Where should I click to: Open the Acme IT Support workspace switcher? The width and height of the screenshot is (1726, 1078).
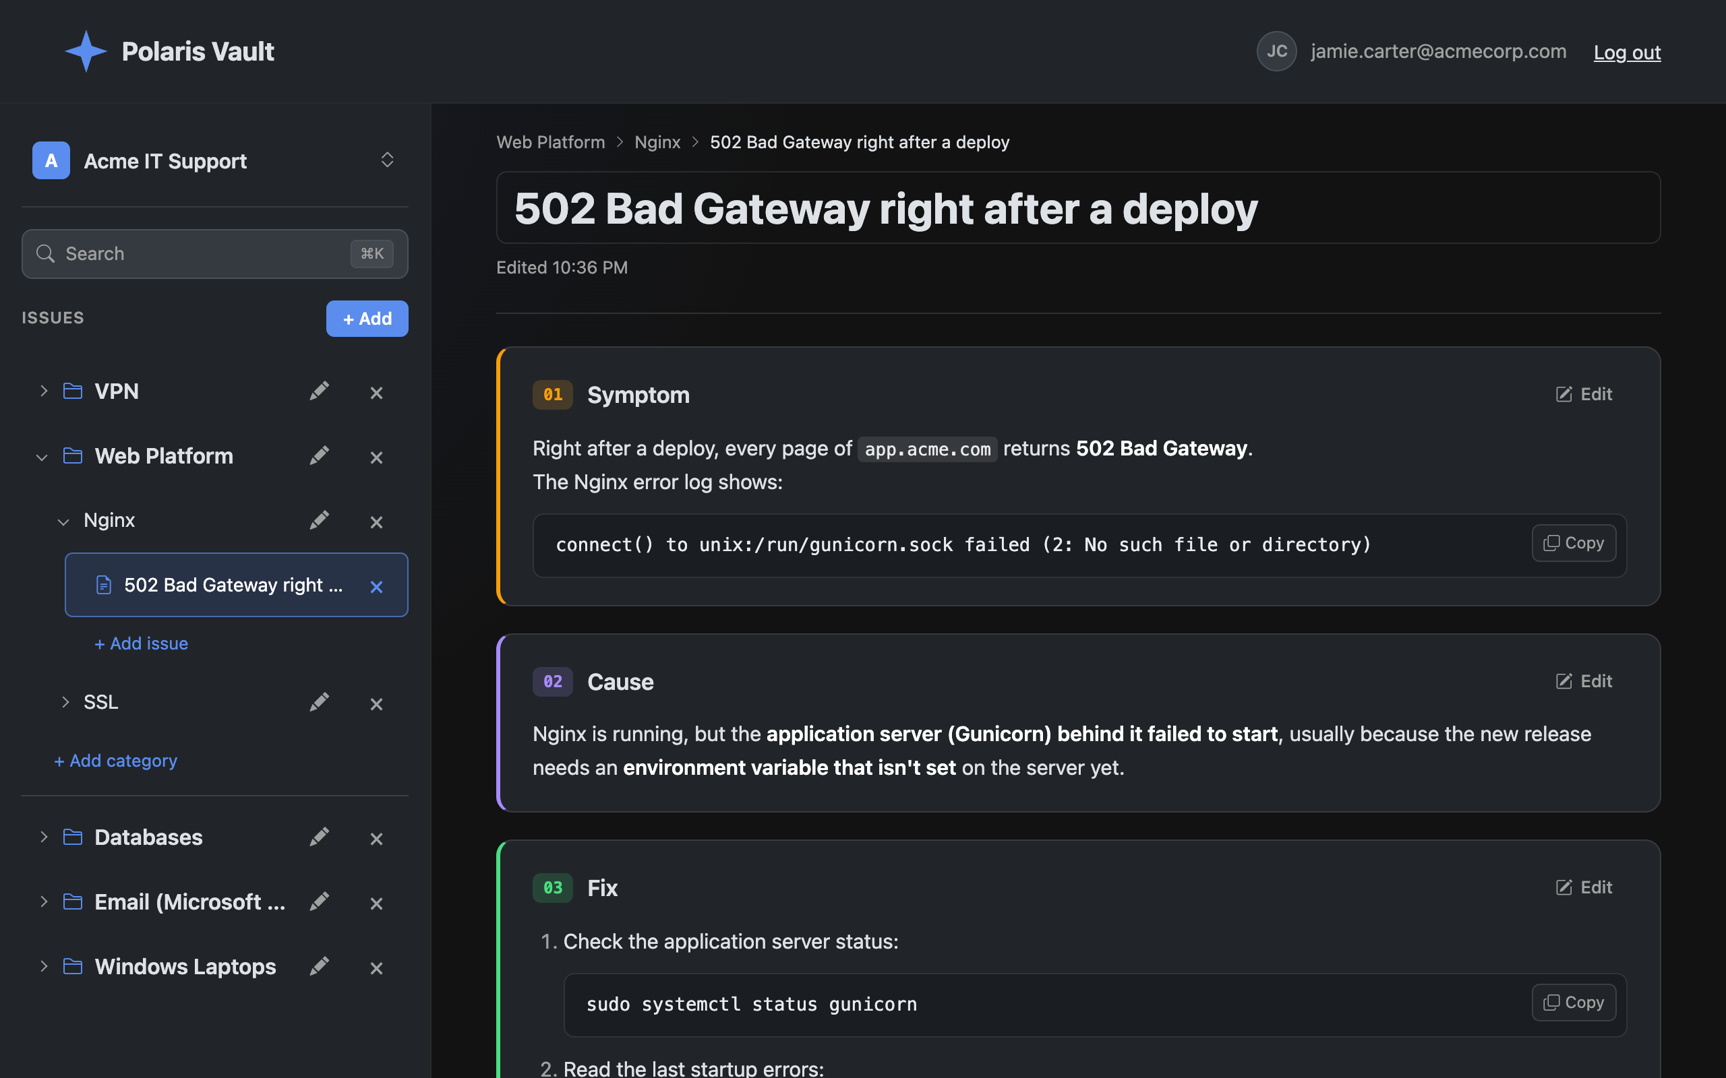(x=214, y=160)
